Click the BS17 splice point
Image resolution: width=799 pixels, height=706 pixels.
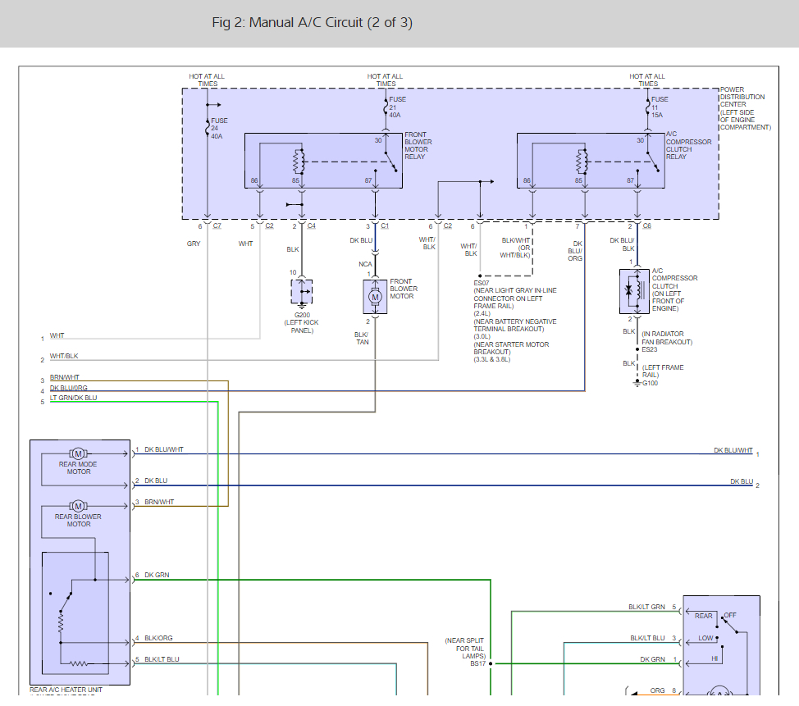click(x=491, y=663)
